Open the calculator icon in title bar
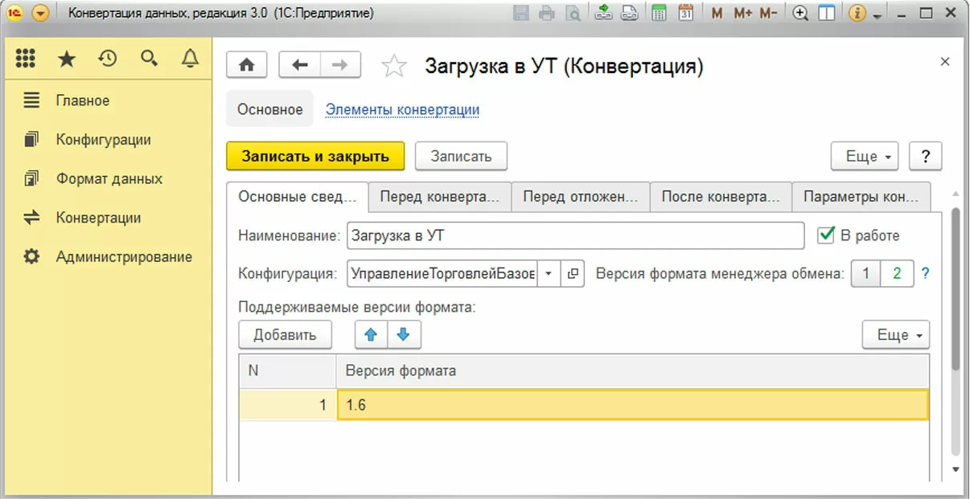970x499 pixels. [659, 13]
